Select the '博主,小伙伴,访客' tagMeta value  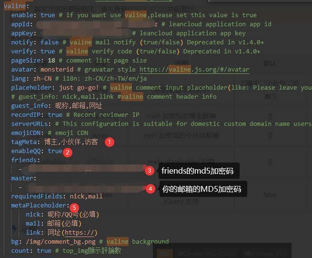click(x=71, y=142)
